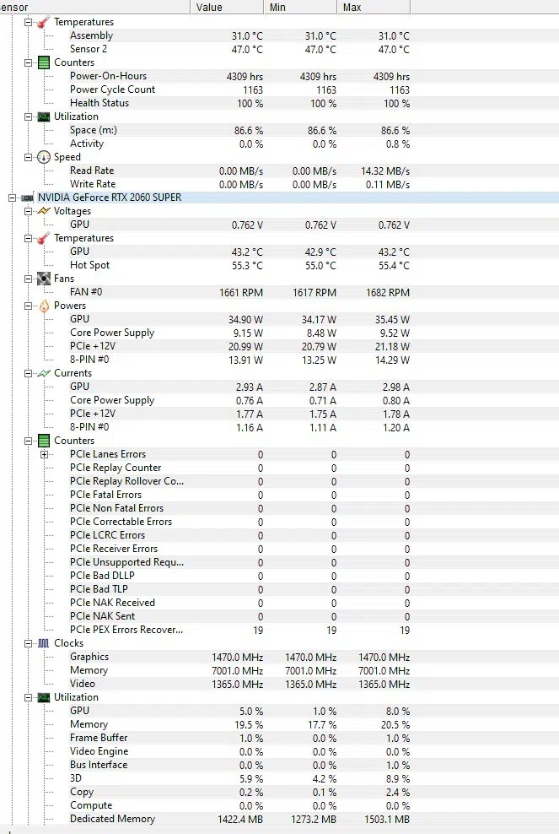This screenshot has height=834, width=559.
Task: Click the Max column header
Action: [374, 7]
